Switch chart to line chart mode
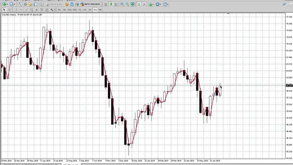 pyautogui.click(x=116, y=4)
